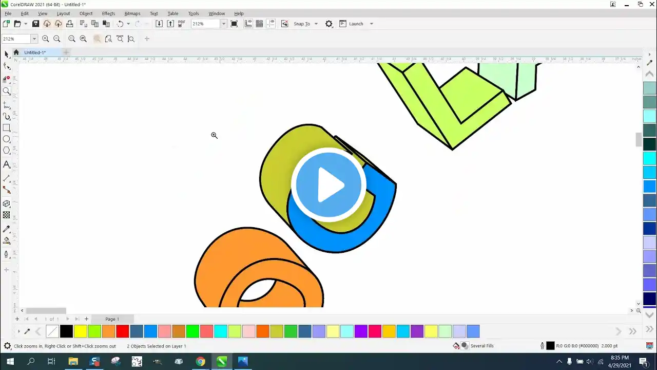Toggle Show Guidelines button
This screenshot has width=657, height=370.
click(271, 24)
